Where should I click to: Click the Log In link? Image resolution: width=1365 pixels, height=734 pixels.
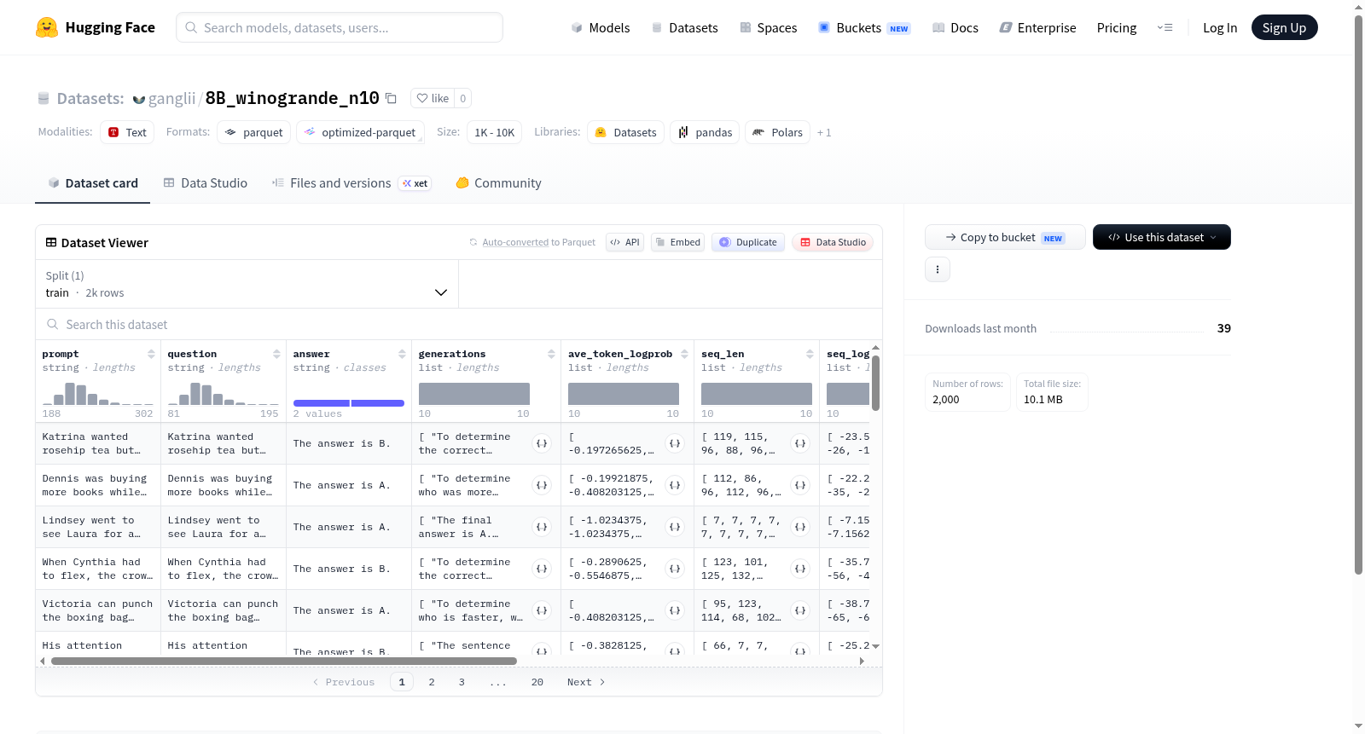pyautogui.click(x=1220, y=27)
